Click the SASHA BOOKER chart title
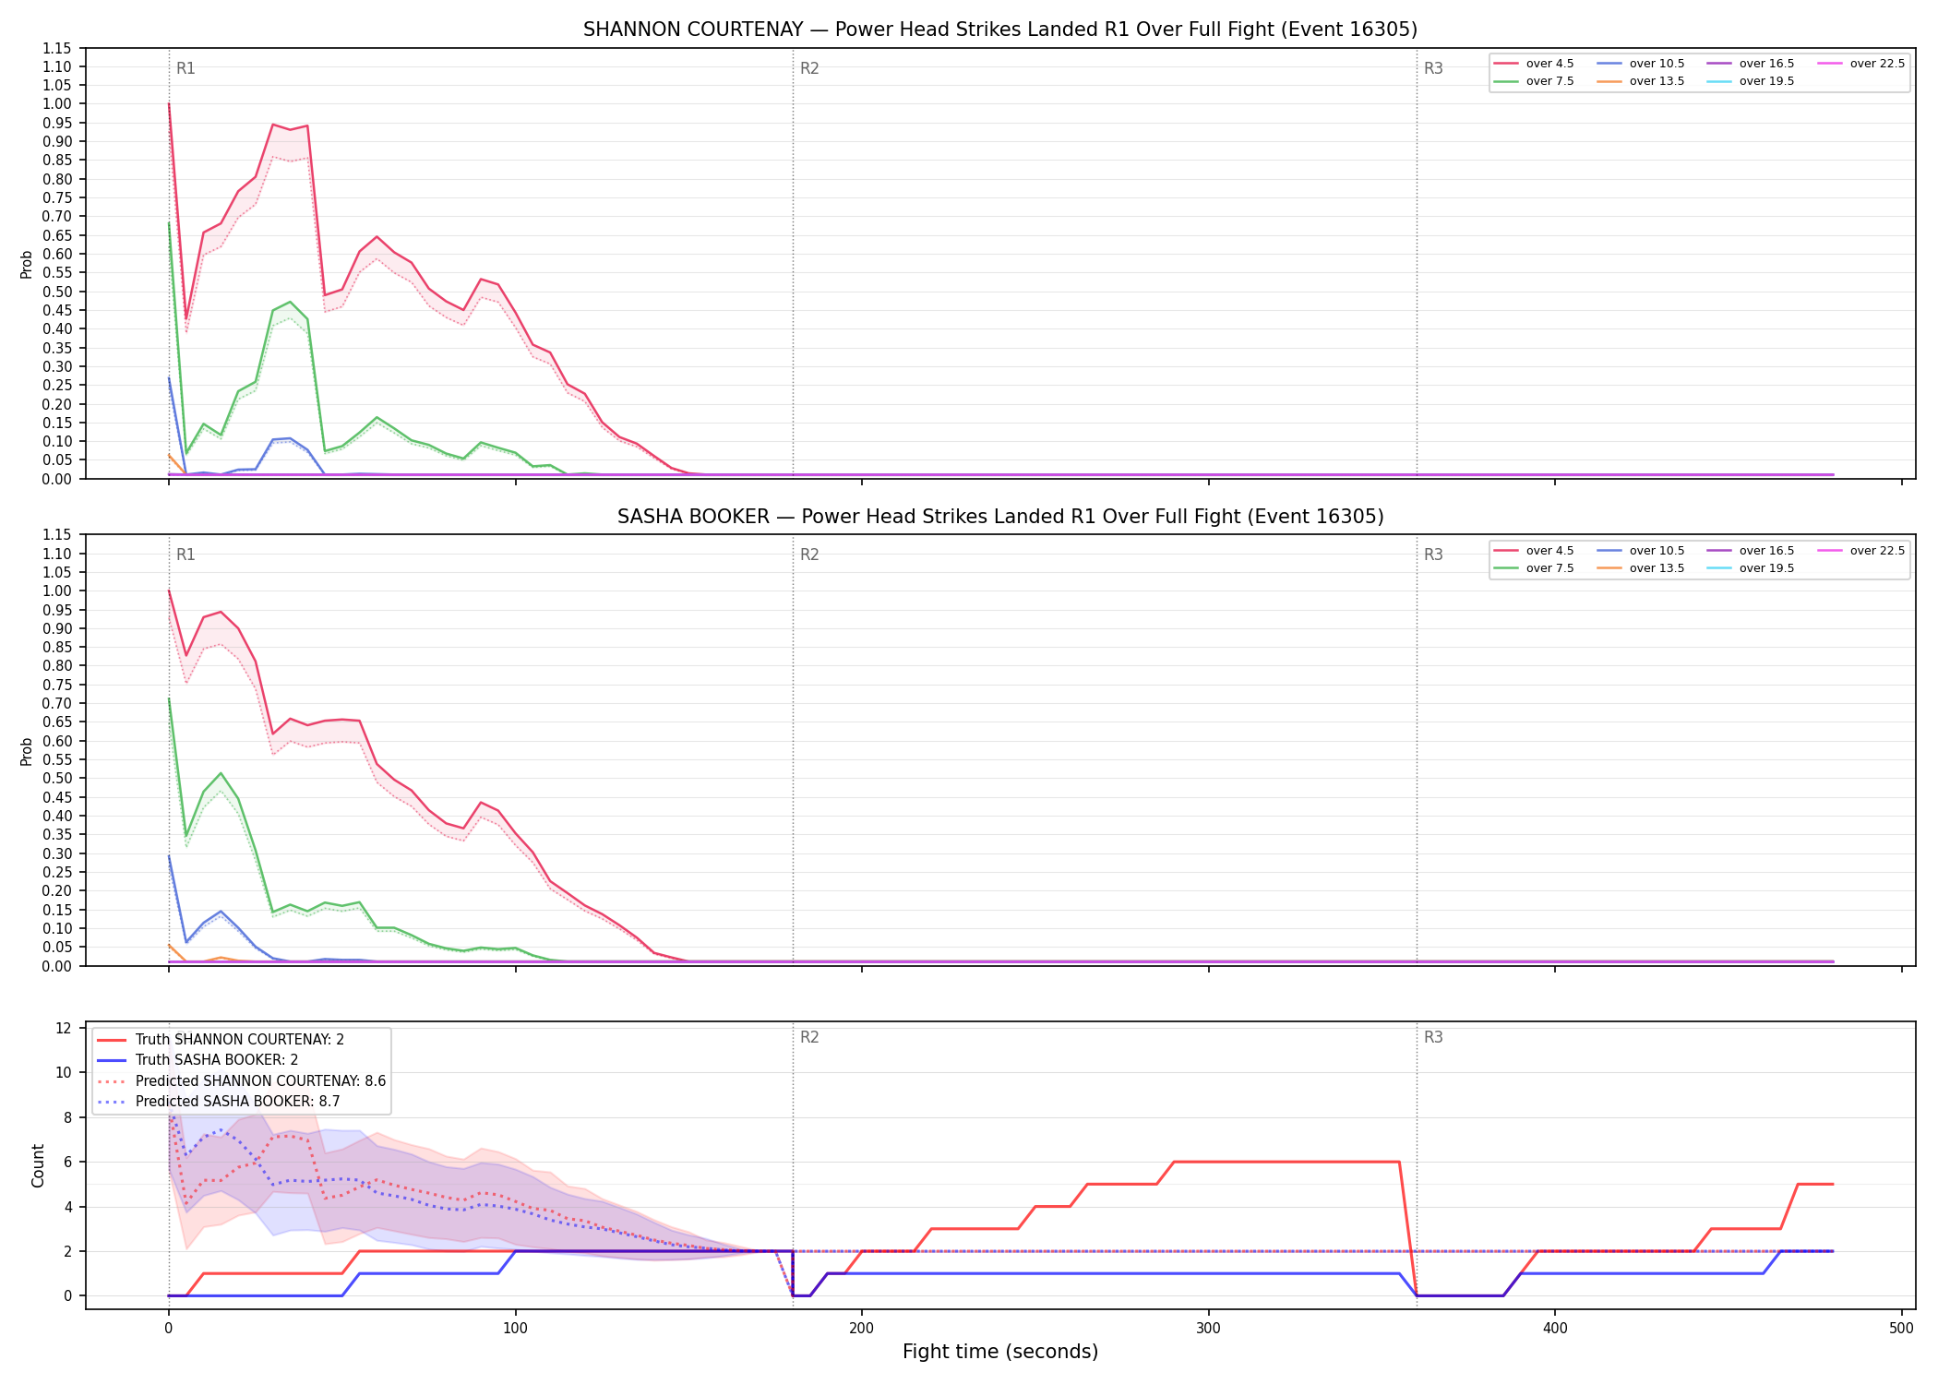 [1000, 517]
